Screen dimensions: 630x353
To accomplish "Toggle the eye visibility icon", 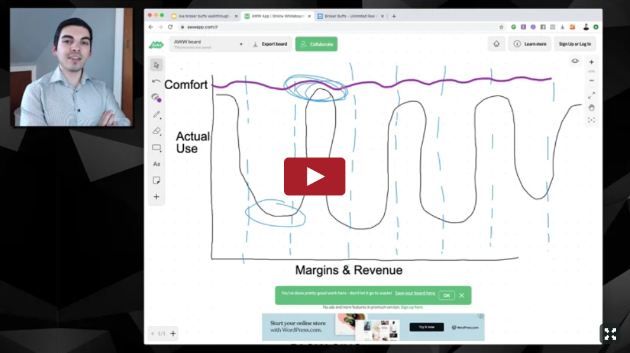I will click(575, 61).
